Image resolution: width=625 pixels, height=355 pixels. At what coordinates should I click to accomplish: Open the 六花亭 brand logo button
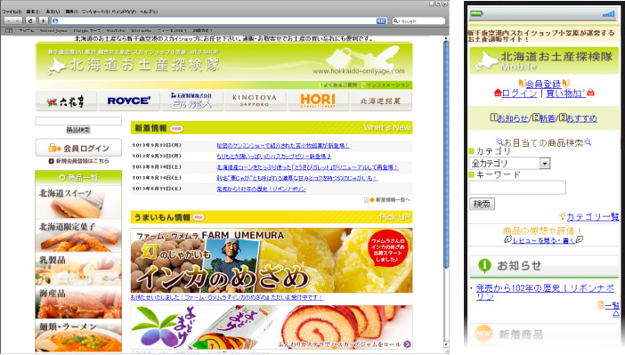point(66,101)
